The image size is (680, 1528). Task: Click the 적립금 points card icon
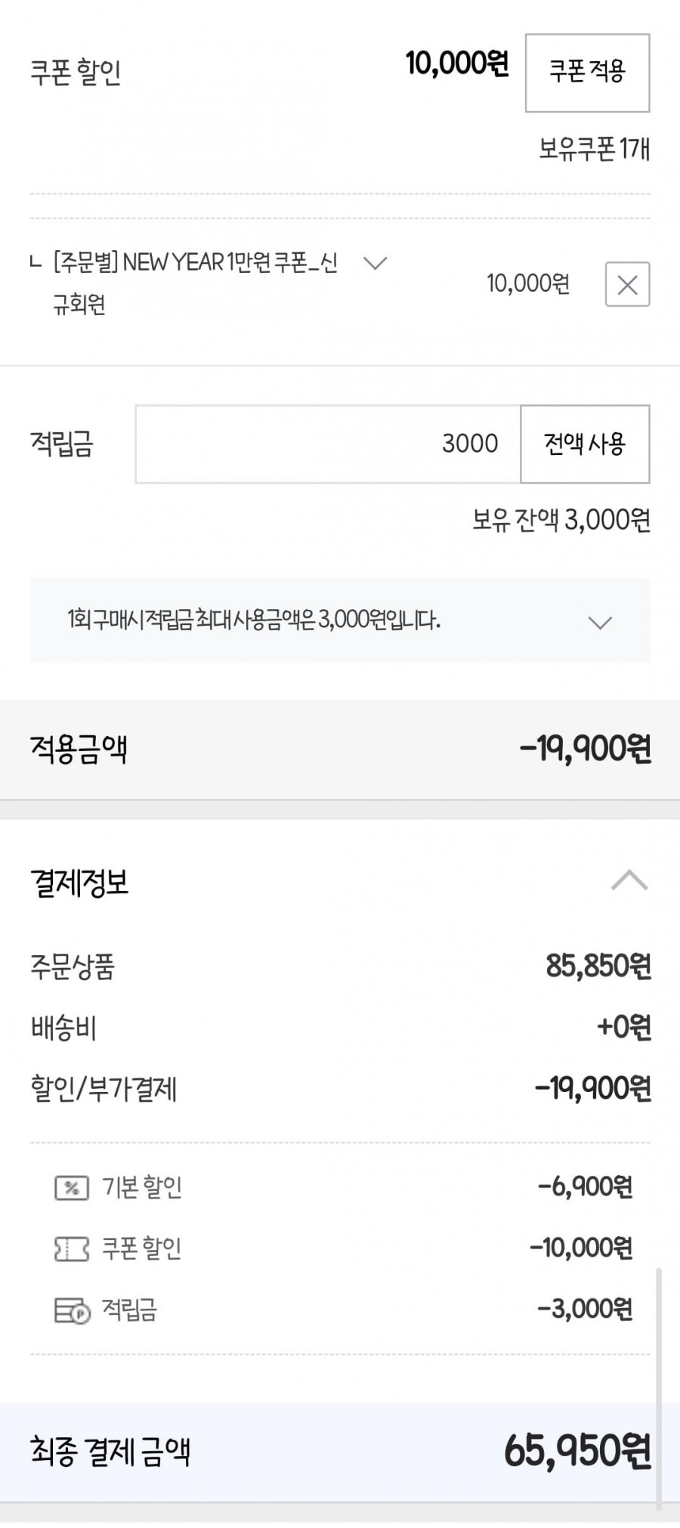(x=72, y=1310)
